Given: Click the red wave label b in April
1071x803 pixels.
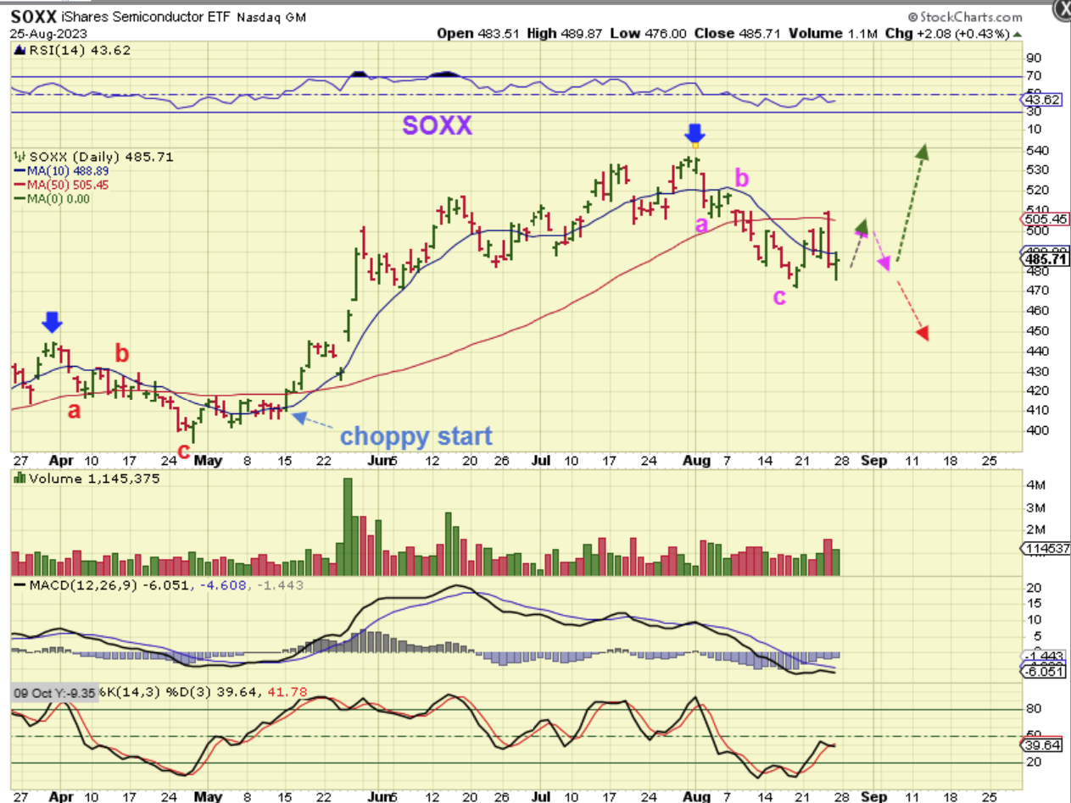Looking at the screenshot, I should click(122, 354).
